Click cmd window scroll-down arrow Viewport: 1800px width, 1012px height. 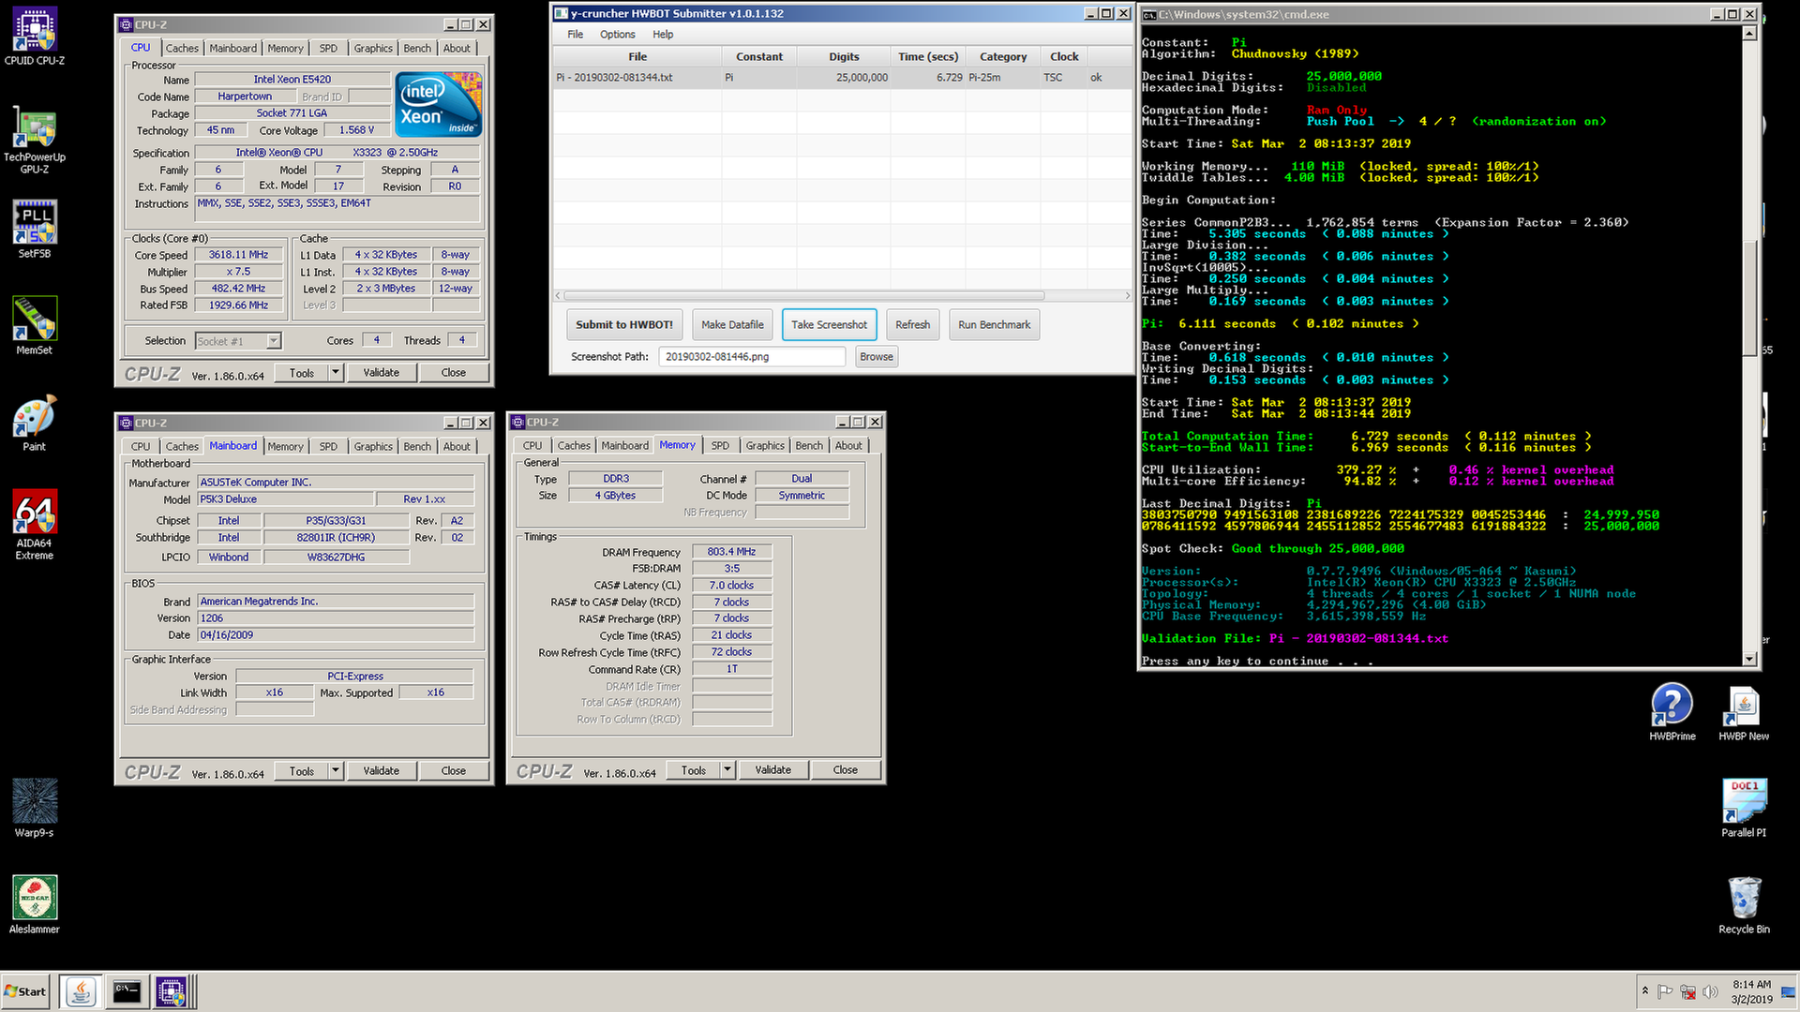click(x=1749, y=659)
